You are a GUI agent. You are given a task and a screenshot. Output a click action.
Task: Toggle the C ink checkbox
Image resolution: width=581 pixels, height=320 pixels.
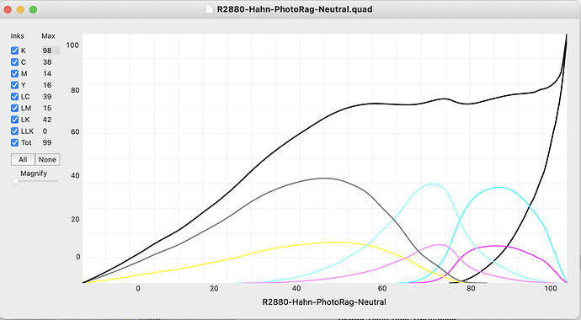[x=15, y=61]
